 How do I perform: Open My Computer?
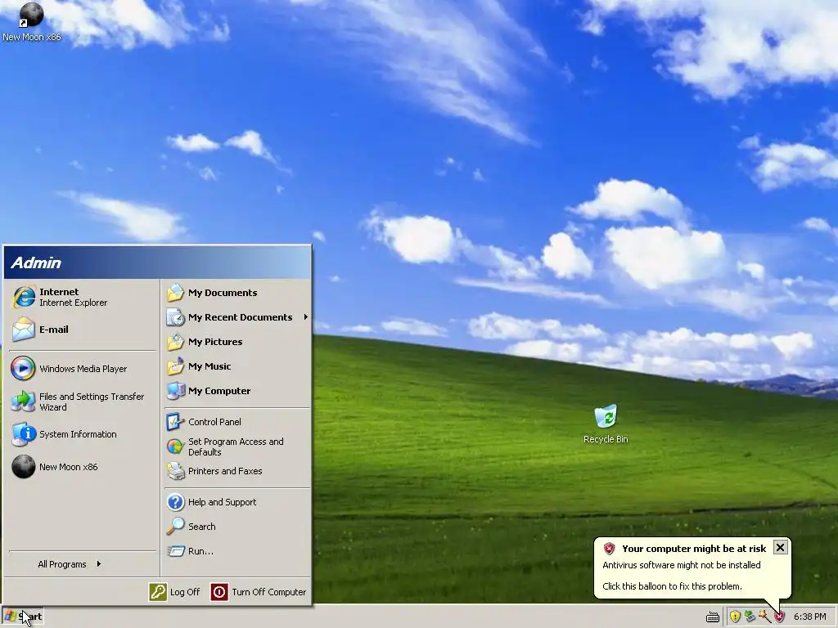click(237, 391)
